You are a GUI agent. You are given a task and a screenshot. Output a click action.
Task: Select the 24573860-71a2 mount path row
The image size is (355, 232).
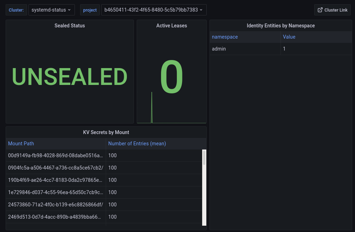tap(56, 205)
